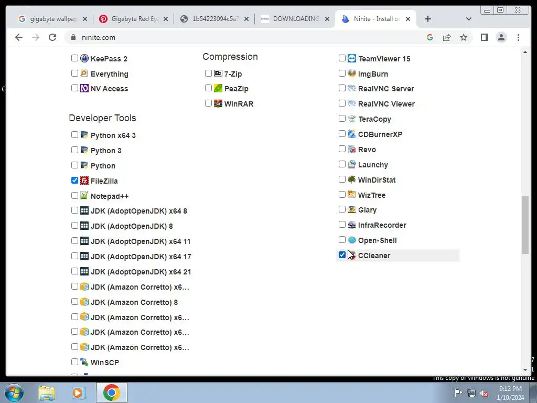Screen dimensions: 537x403
Task: Click the Glary app icon
Action: pos(352,209)
